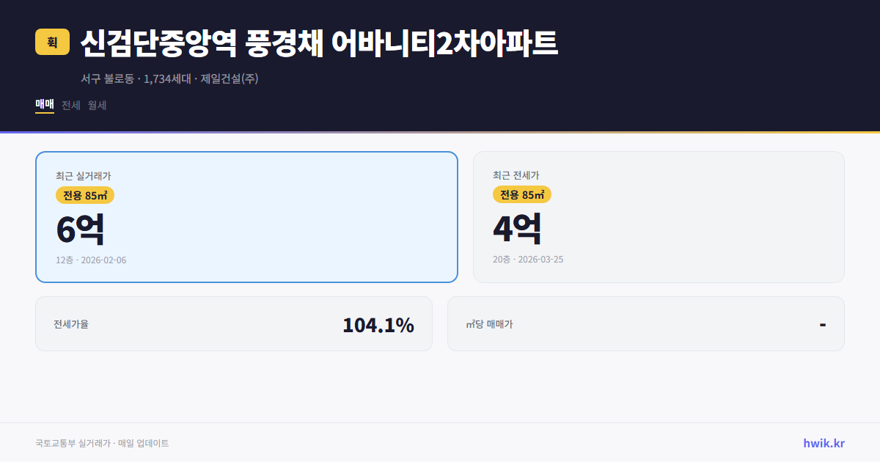
Task: Click the 20층 · 2026-03-25 transaction detail
Action: [529, 259]
